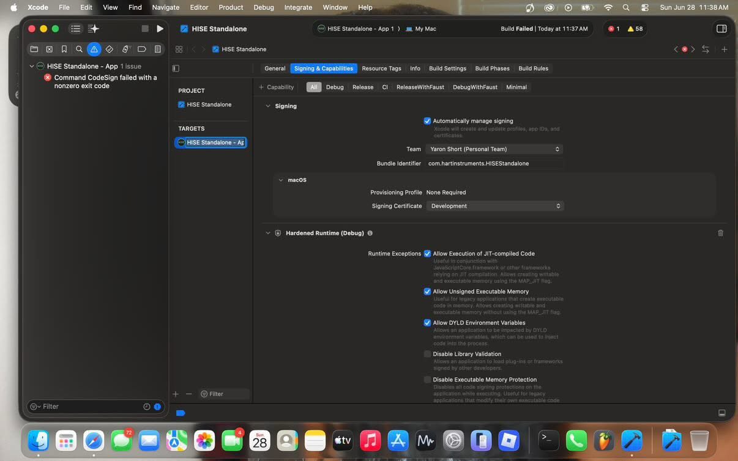Remove the target with the minus button
This screenshot has height=461, width=738.
(188, 394)
